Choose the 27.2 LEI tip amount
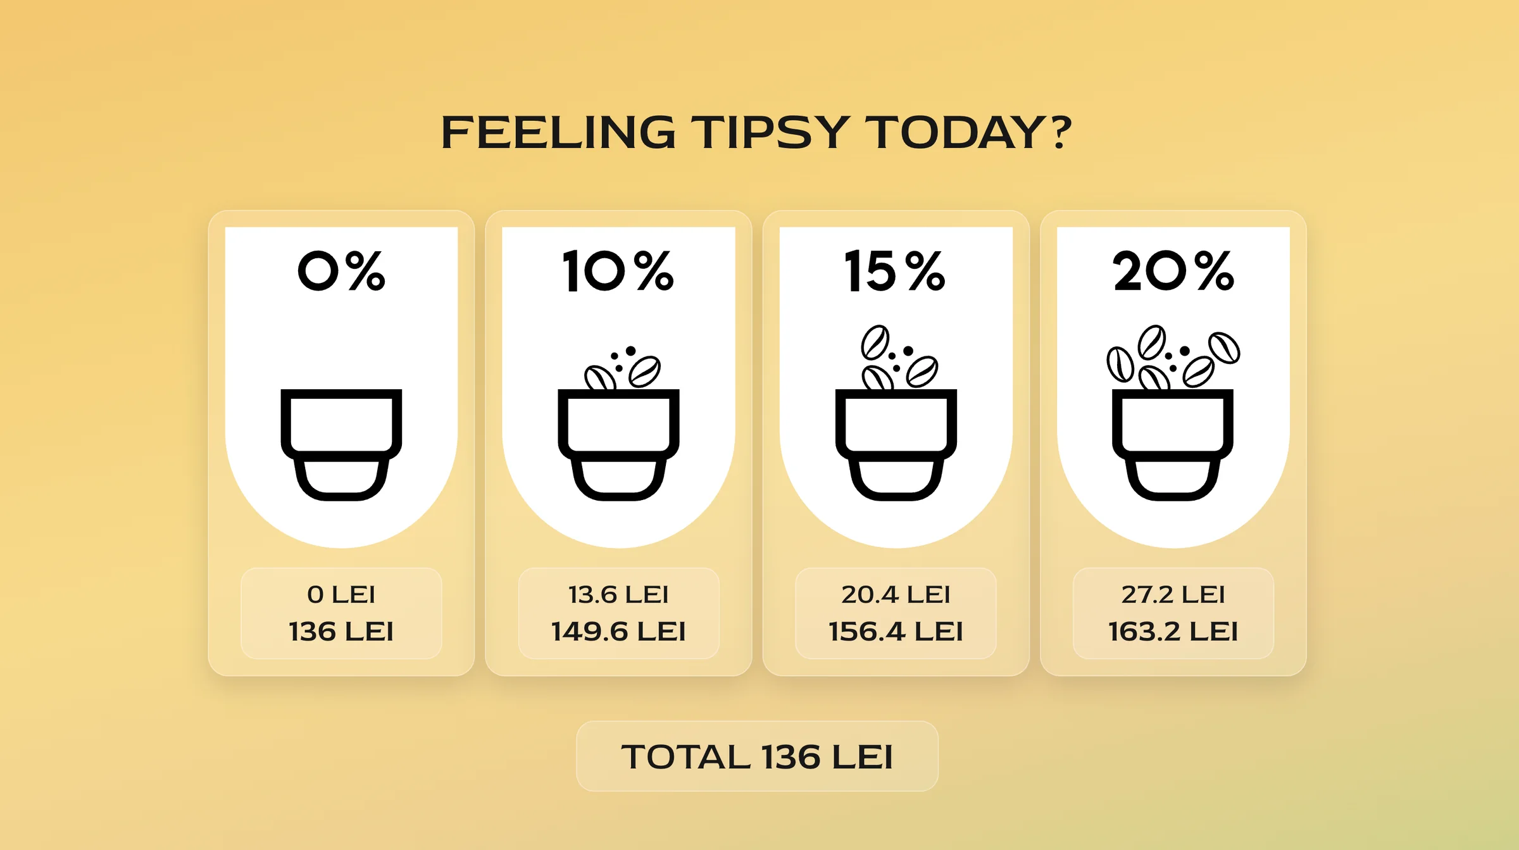This screenshot has height=850, width=1519. click(1173, 594)
